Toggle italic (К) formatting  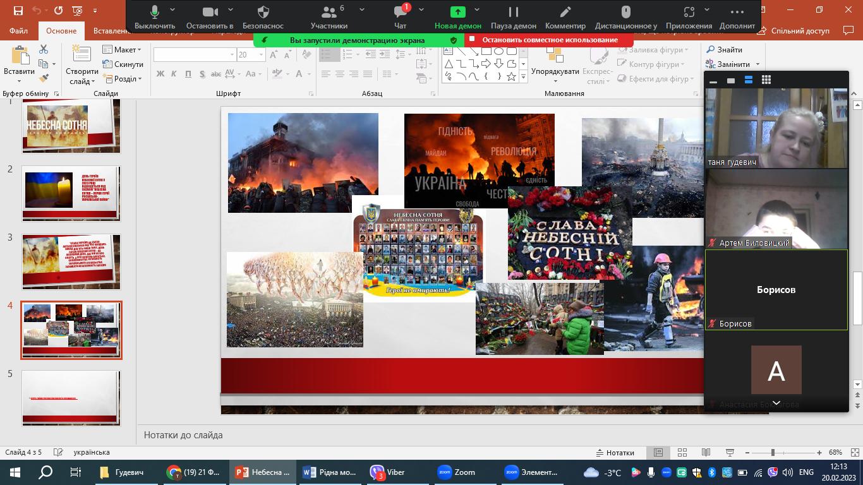174,74
